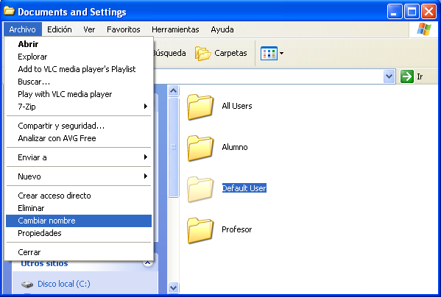Select the Alumno folder icon

click(200, 148)
